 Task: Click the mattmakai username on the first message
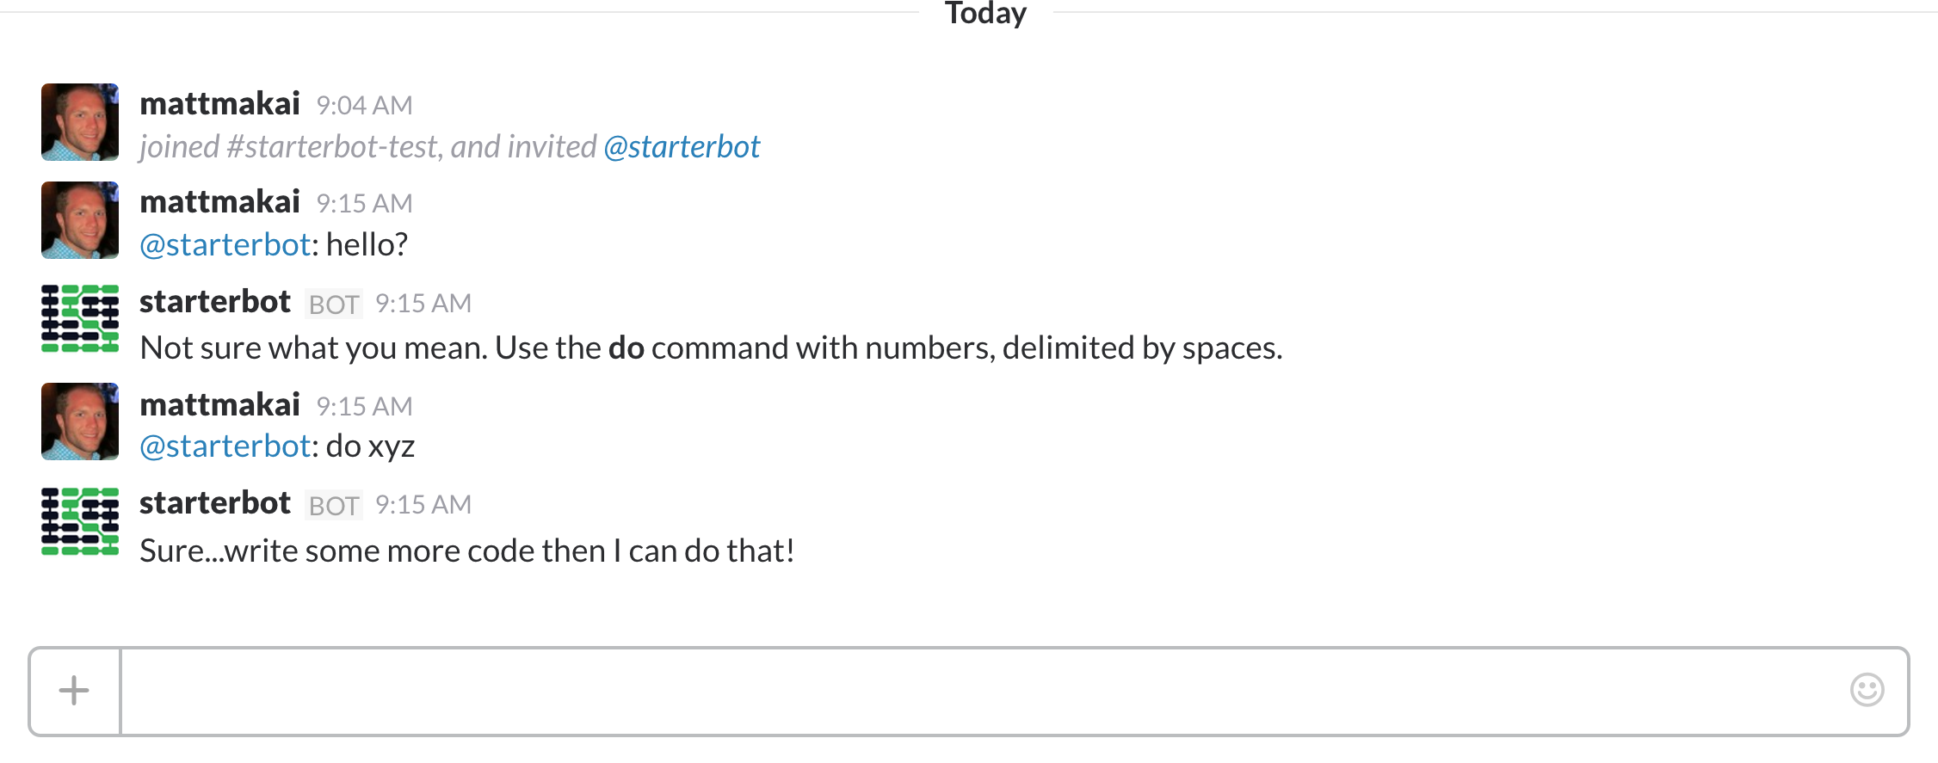pyautogui.click(x=219, y=103)
